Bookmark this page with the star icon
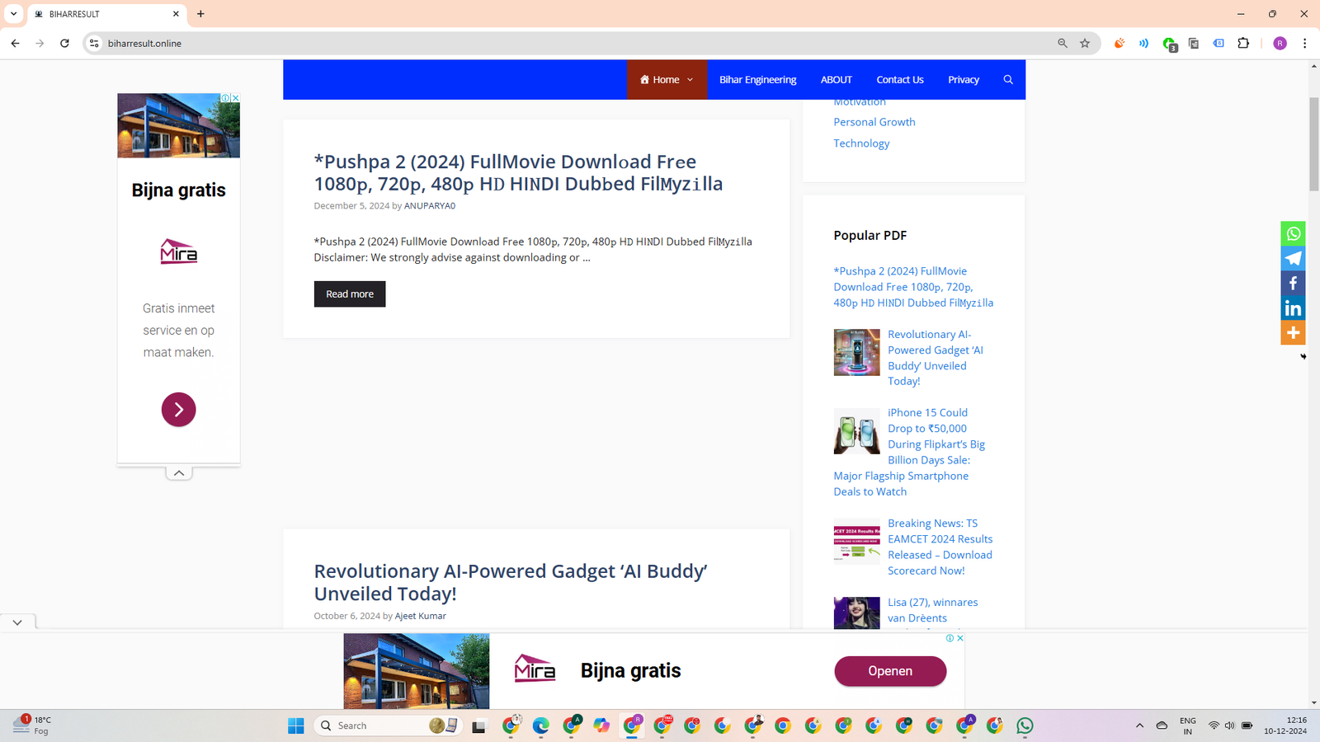The image size is (1320, 742). [1085, 43]
